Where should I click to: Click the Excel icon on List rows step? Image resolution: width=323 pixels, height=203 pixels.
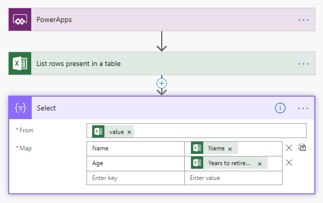(20, 63)
